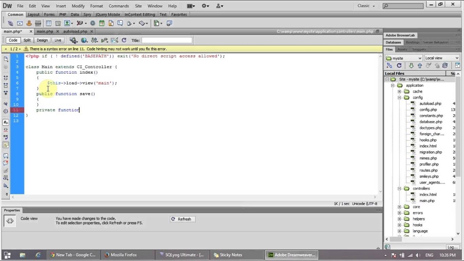Image resolution: width=464 pixels, height=261 pixels.
Task: Click the Widget gear icon
Action: click(92, 23)
